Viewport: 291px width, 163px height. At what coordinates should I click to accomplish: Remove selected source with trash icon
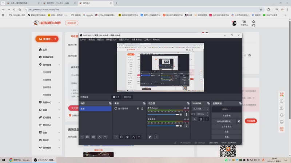[x=121, y=137]
